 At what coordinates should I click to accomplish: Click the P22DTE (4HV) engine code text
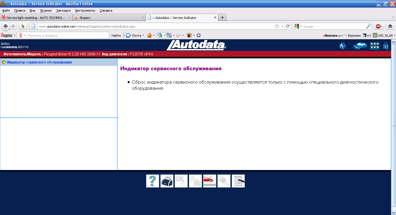click(142, 54)
